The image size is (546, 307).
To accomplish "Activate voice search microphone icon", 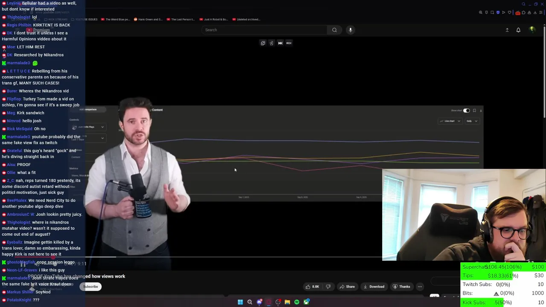I will coord(350,30).
